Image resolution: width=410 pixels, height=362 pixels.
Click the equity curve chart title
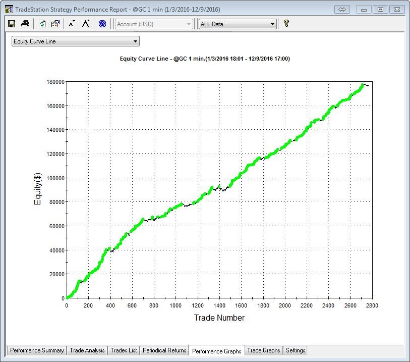tap(204, 59)
